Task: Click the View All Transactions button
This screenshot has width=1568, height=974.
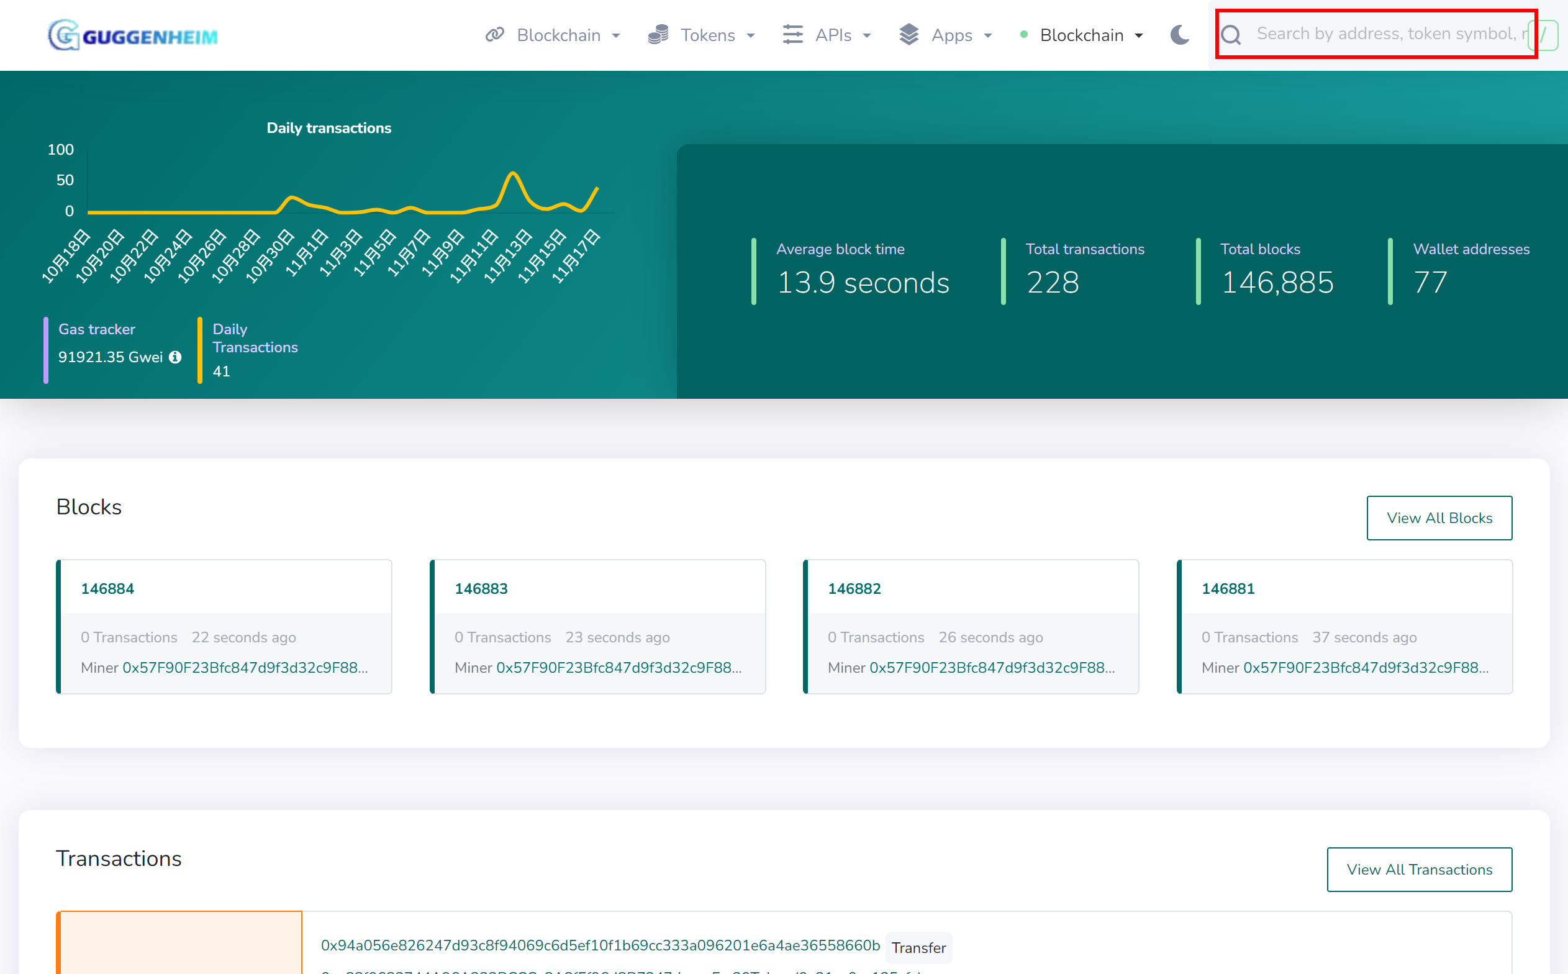Action: tap(1418, 870)
